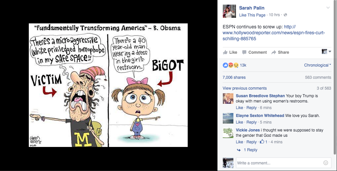The image size is (337, 171).
Task: Open the emoji picker in the comment box
Action: (326, 163)
